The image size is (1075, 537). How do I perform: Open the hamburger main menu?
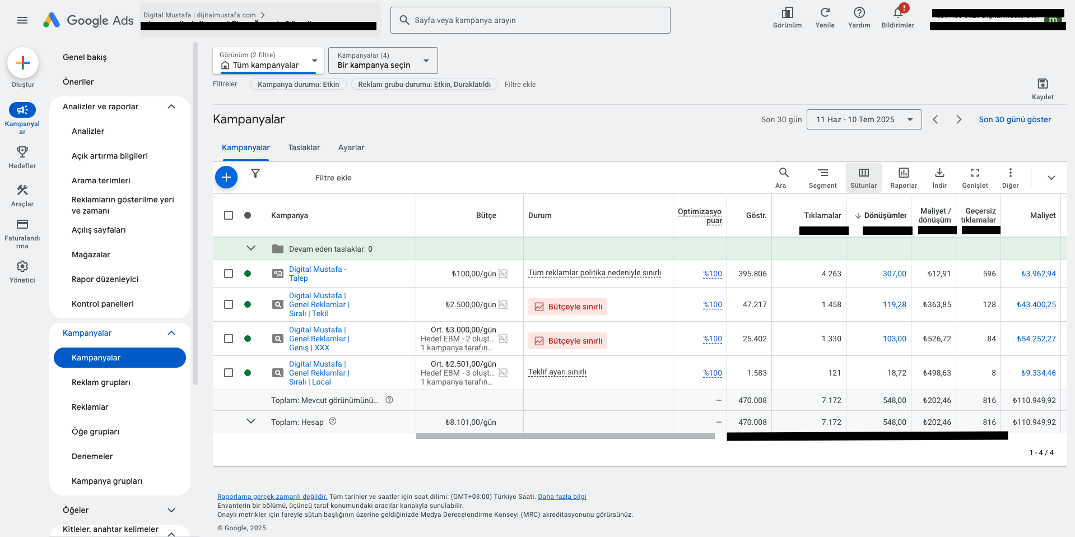coord(22,20)
